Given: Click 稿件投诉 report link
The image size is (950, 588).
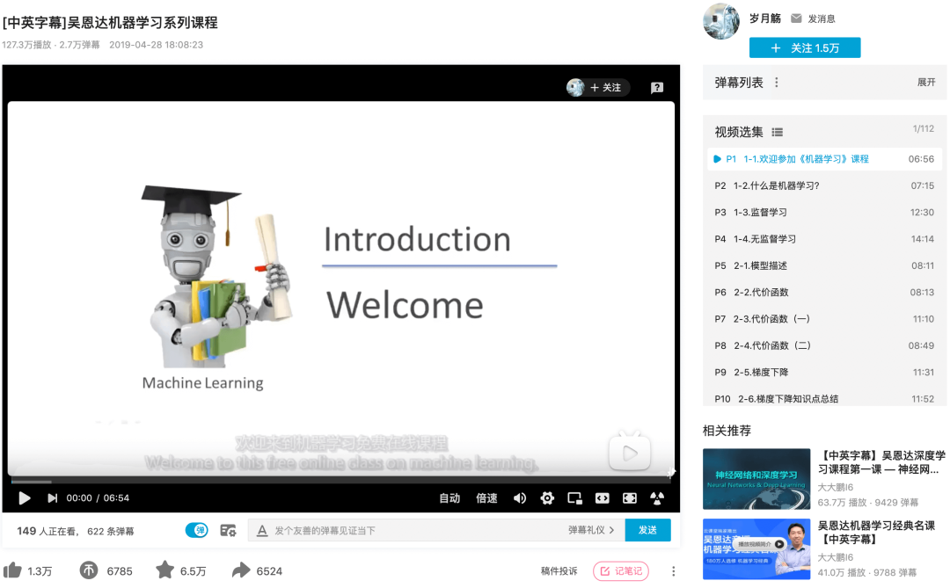Looking at the screenshot, I should coord(559,571).
